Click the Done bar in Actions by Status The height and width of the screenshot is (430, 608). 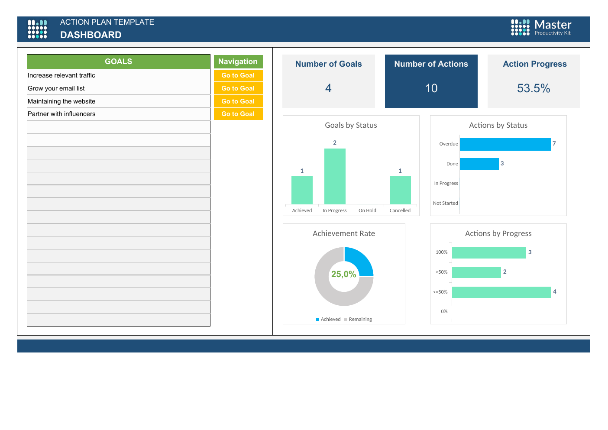click(x=479, y=164)
